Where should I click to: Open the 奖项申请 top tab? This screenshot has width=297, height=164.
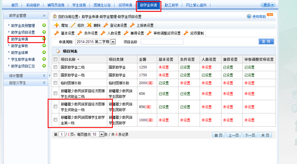[125, 5]
